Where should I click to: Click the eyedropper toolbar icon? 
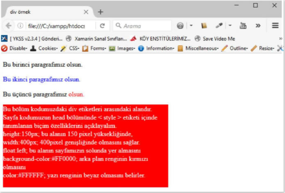219,25
